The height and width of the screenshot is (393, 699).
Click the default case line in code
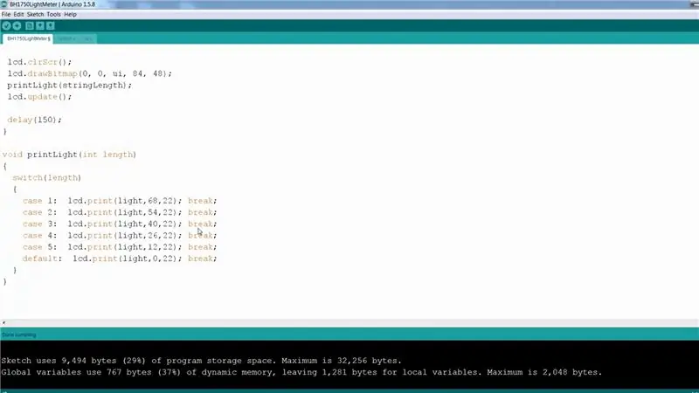click(120, 259)
